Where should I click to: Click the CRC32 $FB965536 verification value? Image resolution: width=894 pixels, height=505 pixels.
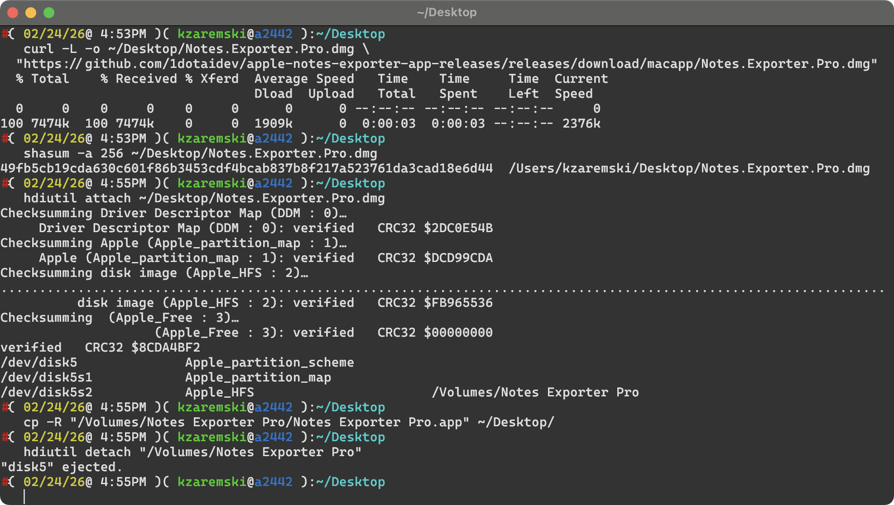point(435,302)
